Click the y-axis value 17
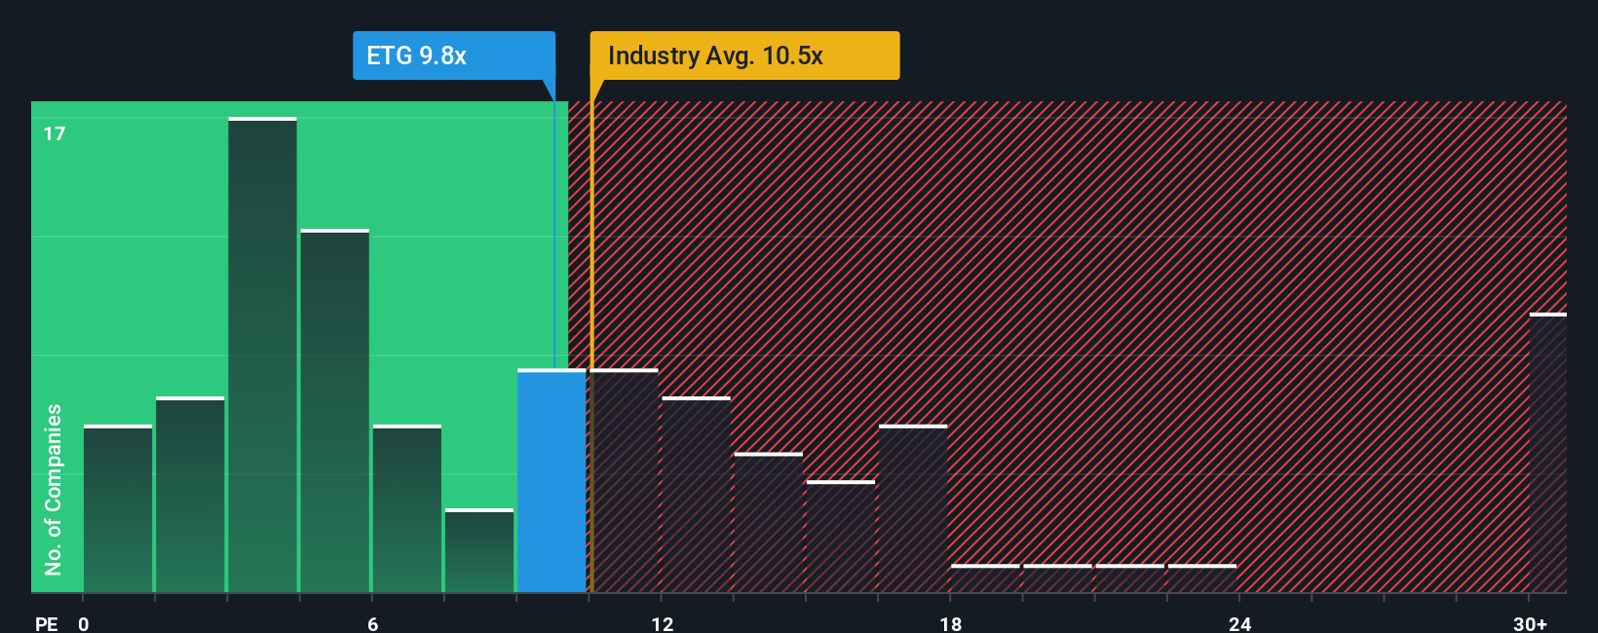 (x=55, y=133)
